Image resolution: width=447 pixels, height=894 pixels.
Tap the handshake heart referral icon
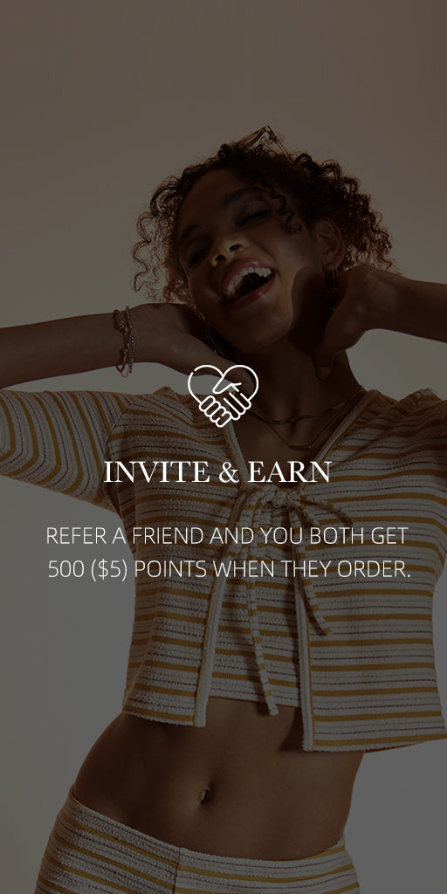tap(223, 395)
